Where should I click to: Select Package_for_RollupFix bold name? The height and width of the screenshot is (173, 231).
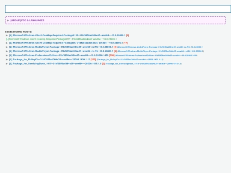tap(50, 59)
